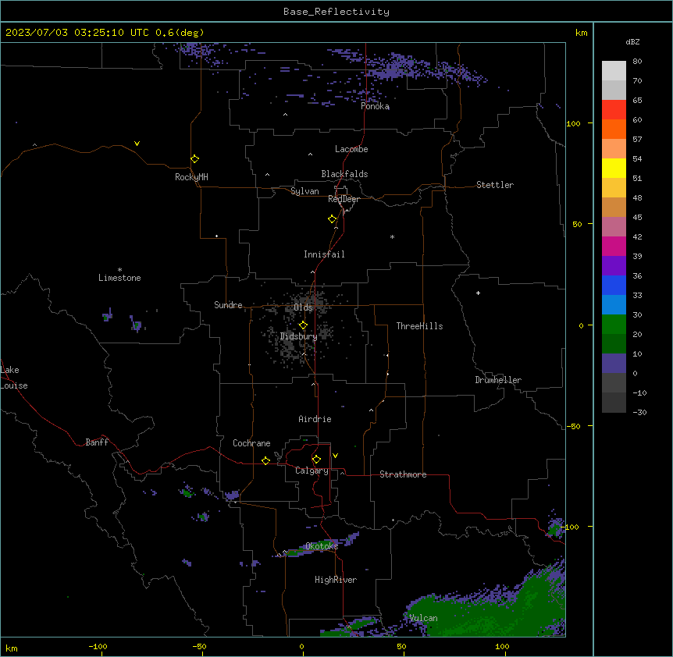This screenshot has width=673, height=657.
Task: Select the Calgary label
Action: point(312,471)
